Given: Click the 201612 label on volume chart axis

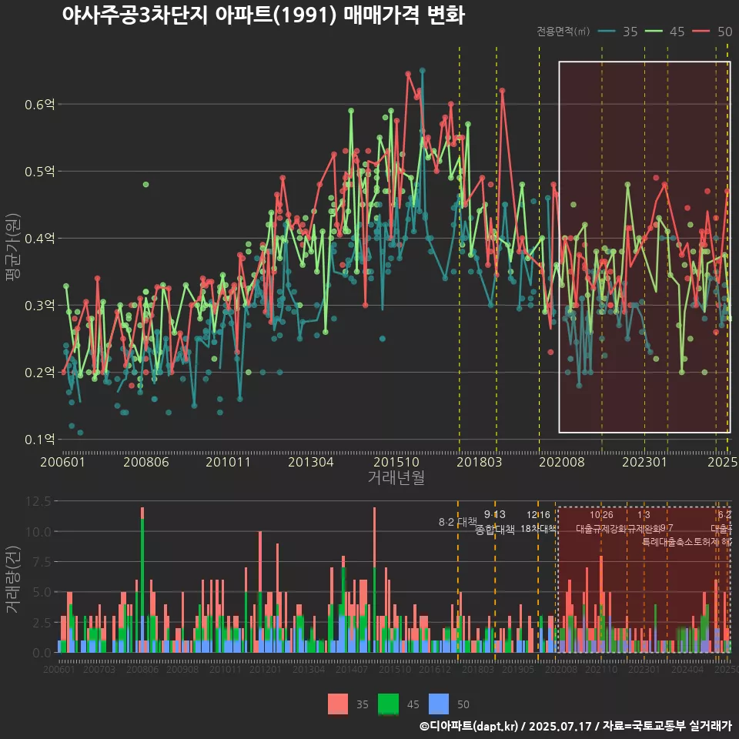Looking at the screenshot, I should tap(435, 669).
